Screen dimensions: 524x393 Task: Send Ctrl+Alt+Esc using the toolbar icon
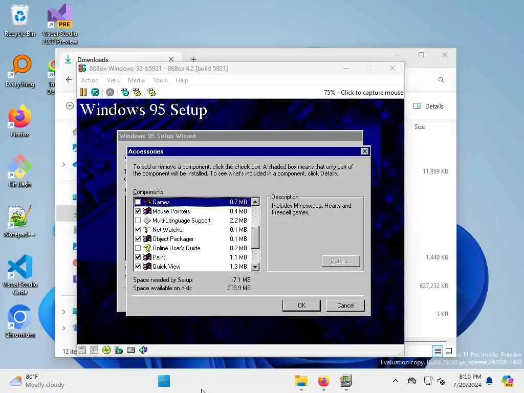[137, 92]
